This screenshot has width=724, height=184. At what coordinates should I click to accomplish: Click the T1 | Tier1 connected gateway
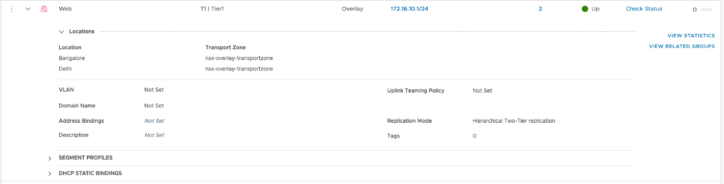click(x=212, y=9)
